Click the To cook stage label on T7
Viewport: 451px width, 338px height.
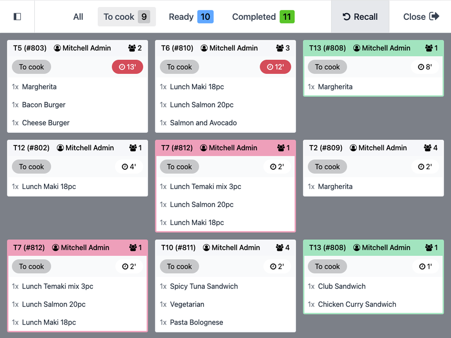(179, 167)
